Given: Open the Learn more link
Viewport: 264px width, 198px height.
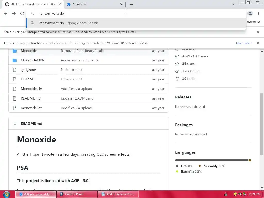Looking at the screenshot, I should 244,43.
